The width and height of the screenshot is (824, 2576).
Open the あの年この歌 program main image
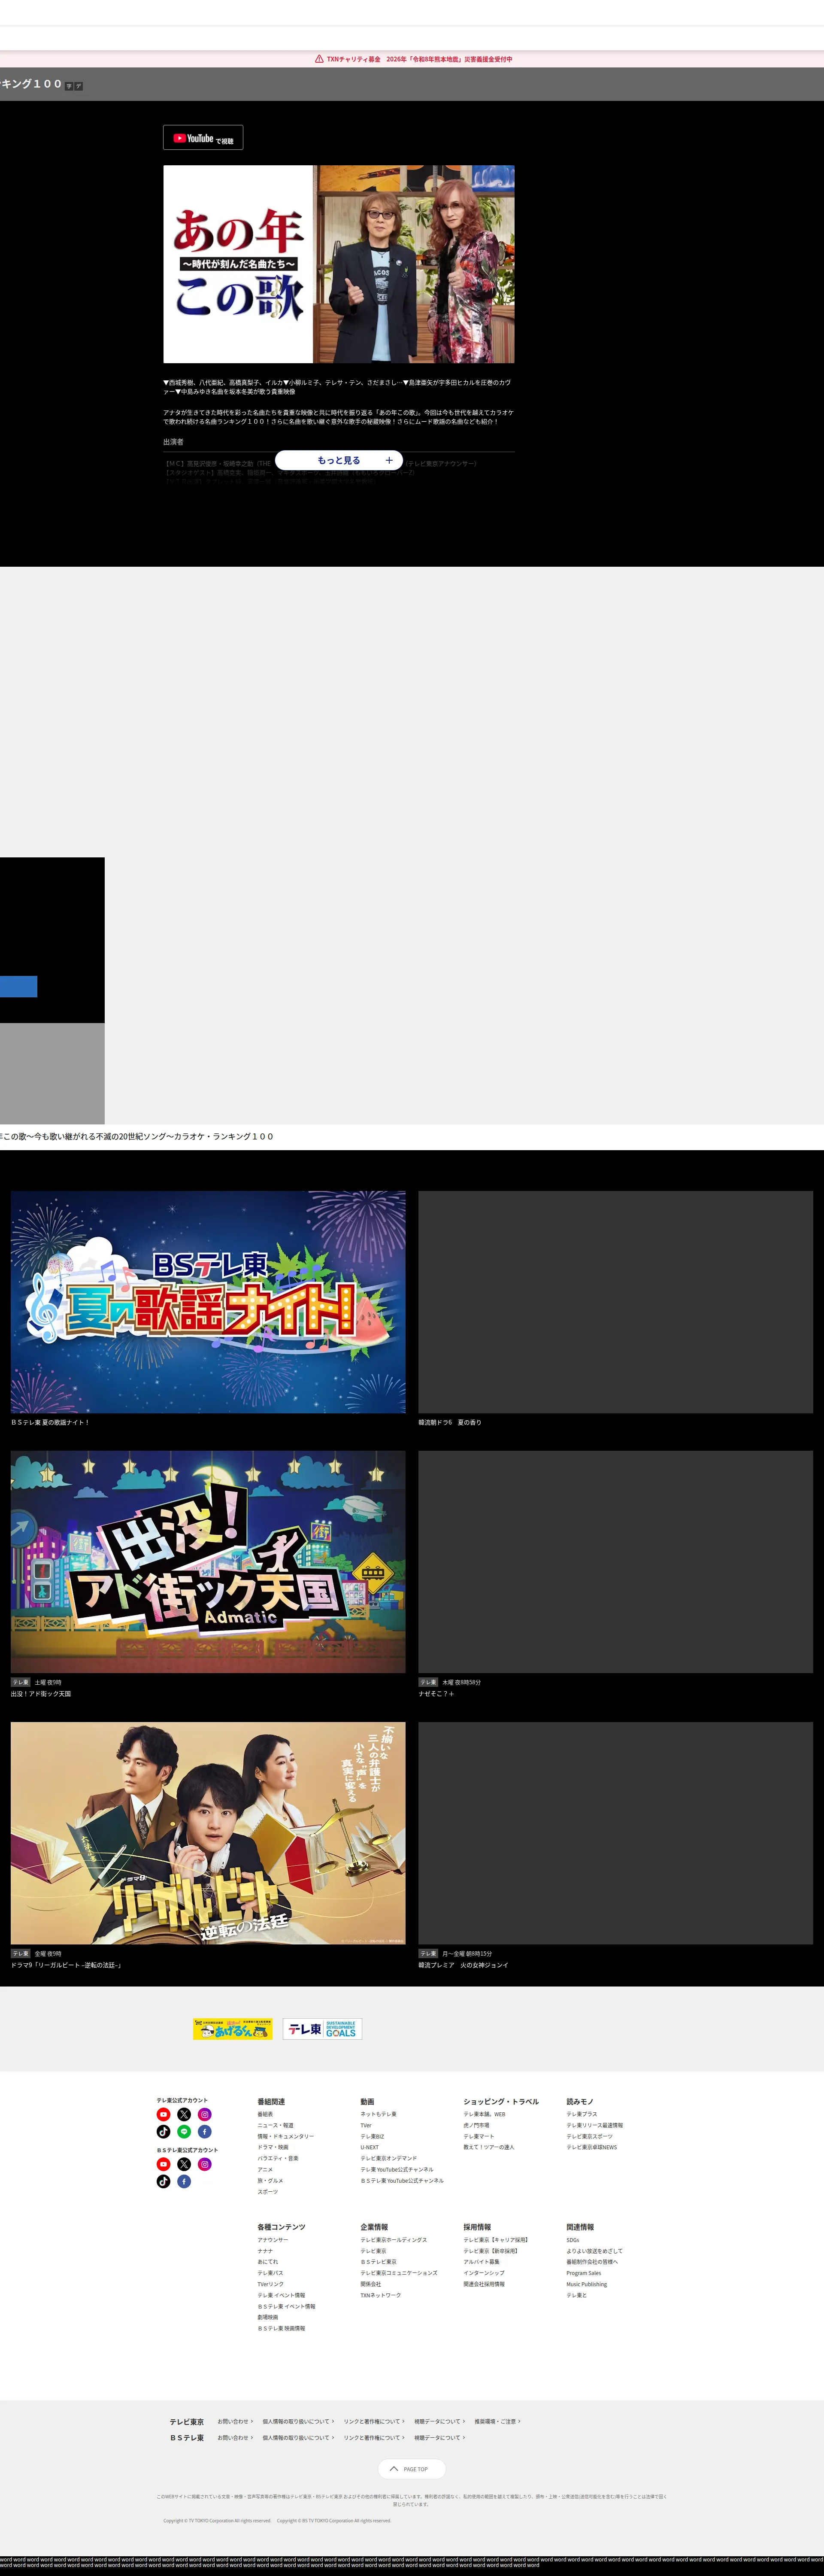[339, 264]
